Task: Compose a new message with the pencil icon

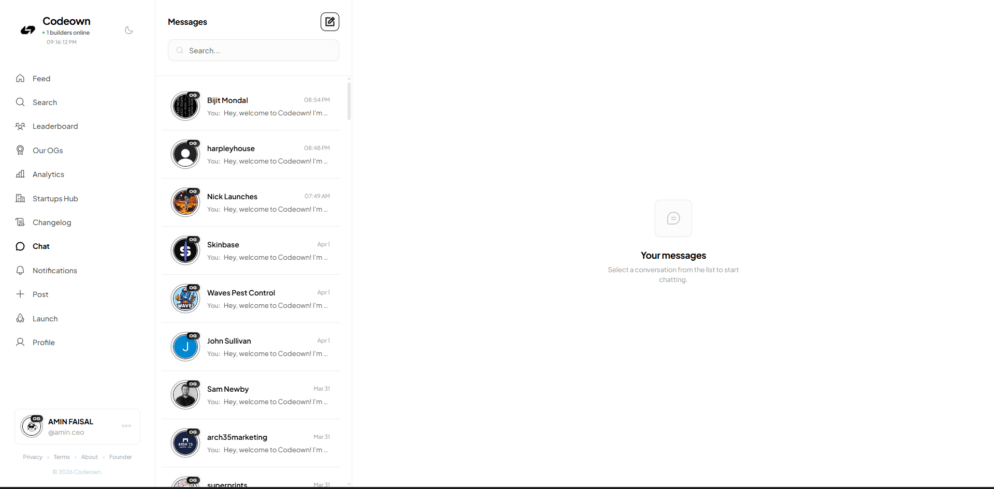Action: click(330, 22)
